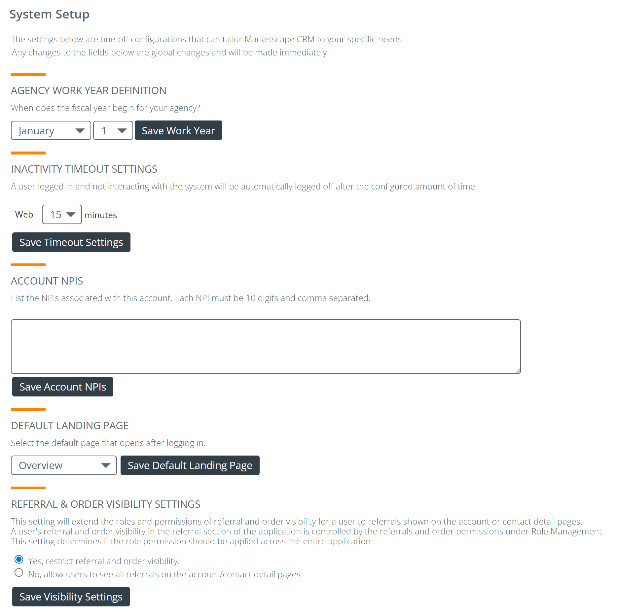Click the day selector arrow icon
618x614 pixels.
point(122,131)
